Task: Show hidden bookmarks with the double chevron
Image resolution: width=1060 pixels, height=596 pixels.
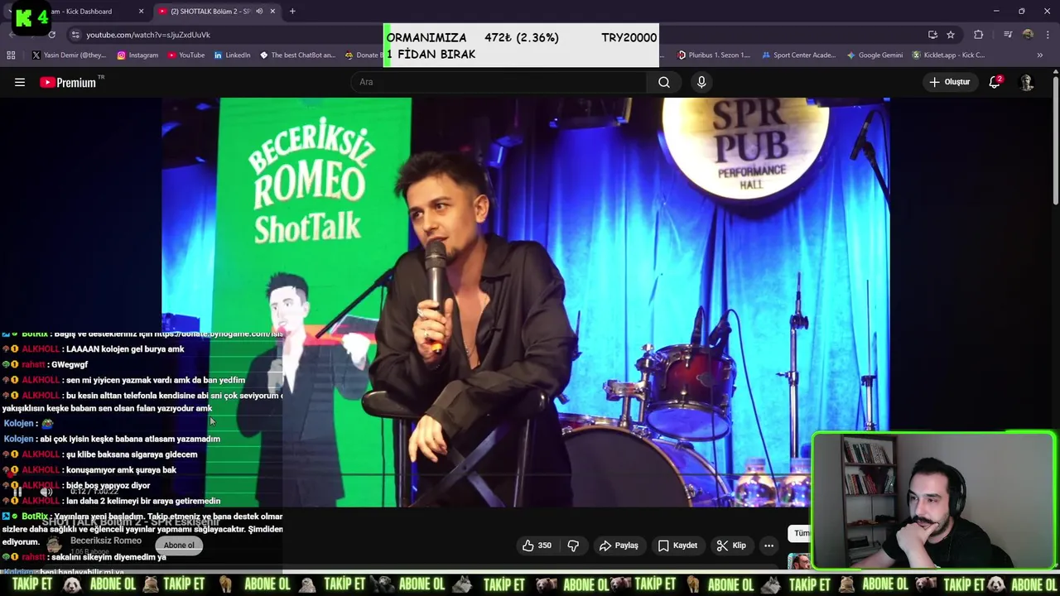Action: [x=1040, y=55]
